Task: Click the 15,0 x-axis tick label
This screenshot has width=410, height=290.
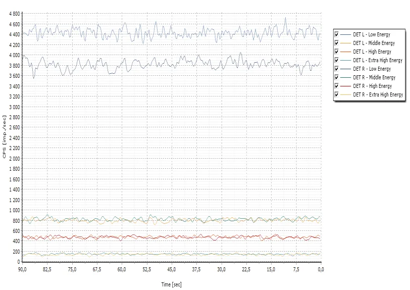Action: [x=271, y=269]
